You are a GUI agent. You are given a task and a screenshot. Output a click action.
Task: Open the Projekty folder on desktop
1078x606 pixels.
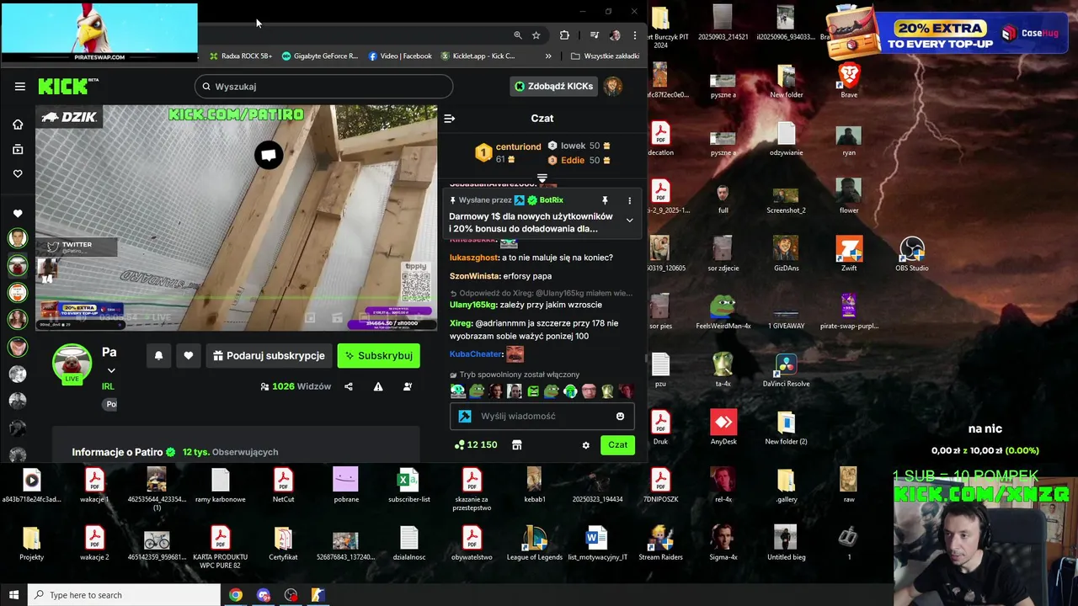coord(31,542)
